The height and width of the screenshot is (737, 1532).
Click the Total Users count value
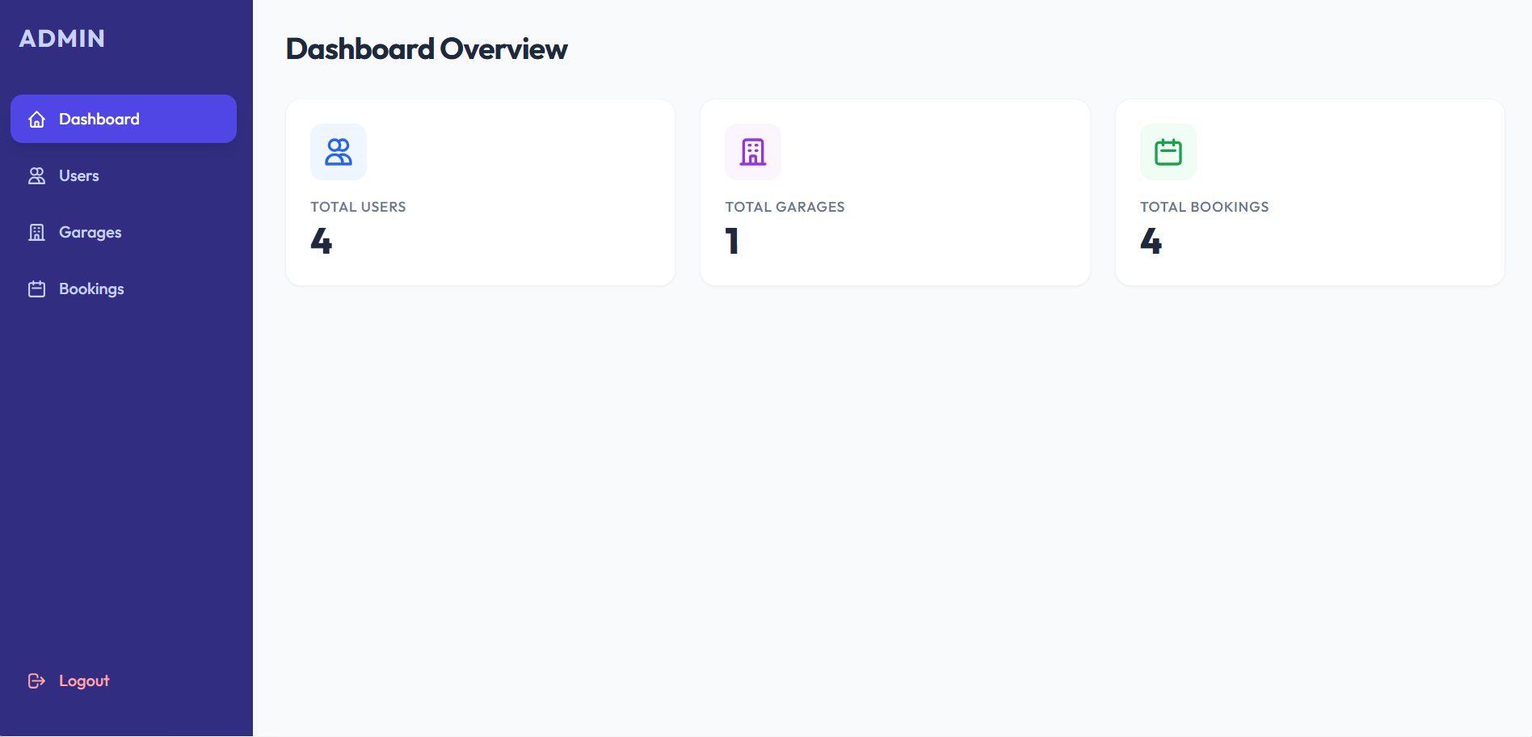tap(322, 241)
